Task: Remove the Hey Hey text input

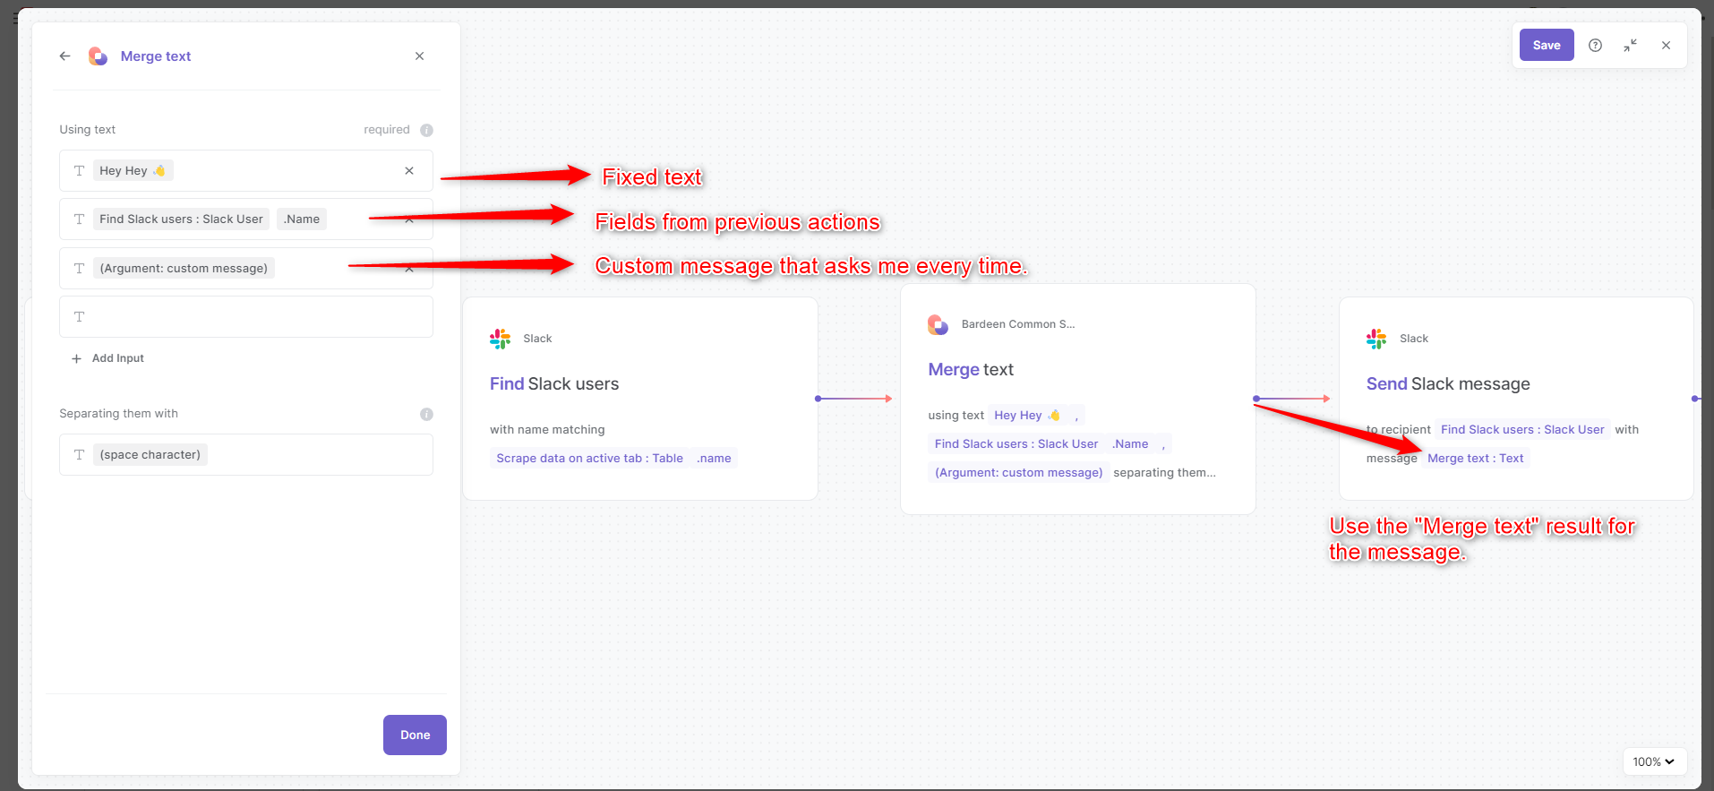Action: point(409,170)
